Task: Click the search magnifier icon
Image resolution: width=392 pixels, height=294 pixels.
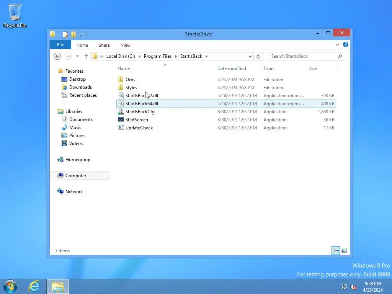Action: pyautogui.click(x=340, y=56)
